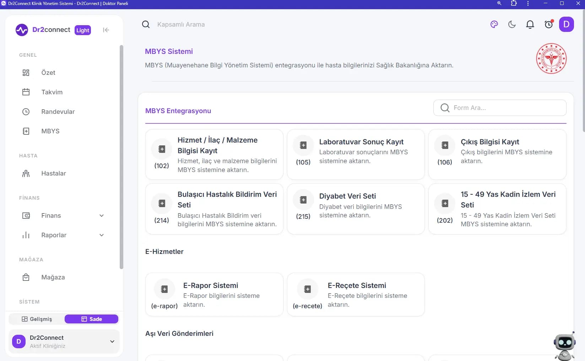The height and width of the screenshot is (361, 585).
Task: Click the (e-rapor) code label
Action: tap(164, 306)
